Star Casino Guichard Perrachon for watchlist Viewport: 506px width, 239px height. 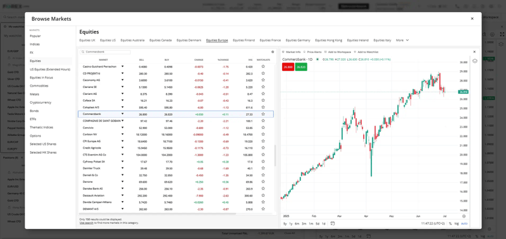click(x=263, y=66)
